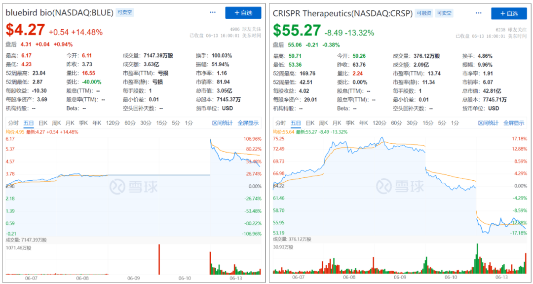Select 五日 tab in bluebird bio chart
The width and height of the screenshot is (533, 284).
29,123
